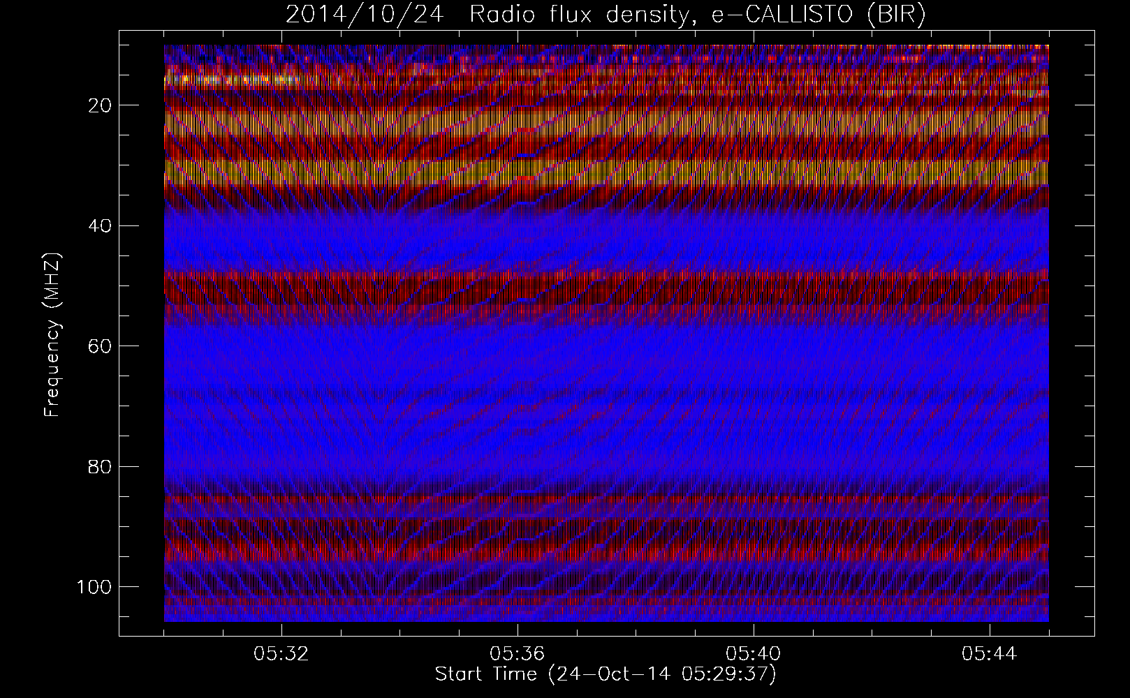Click the 40 frequency tick label
1130x698 pixels.
100,225
